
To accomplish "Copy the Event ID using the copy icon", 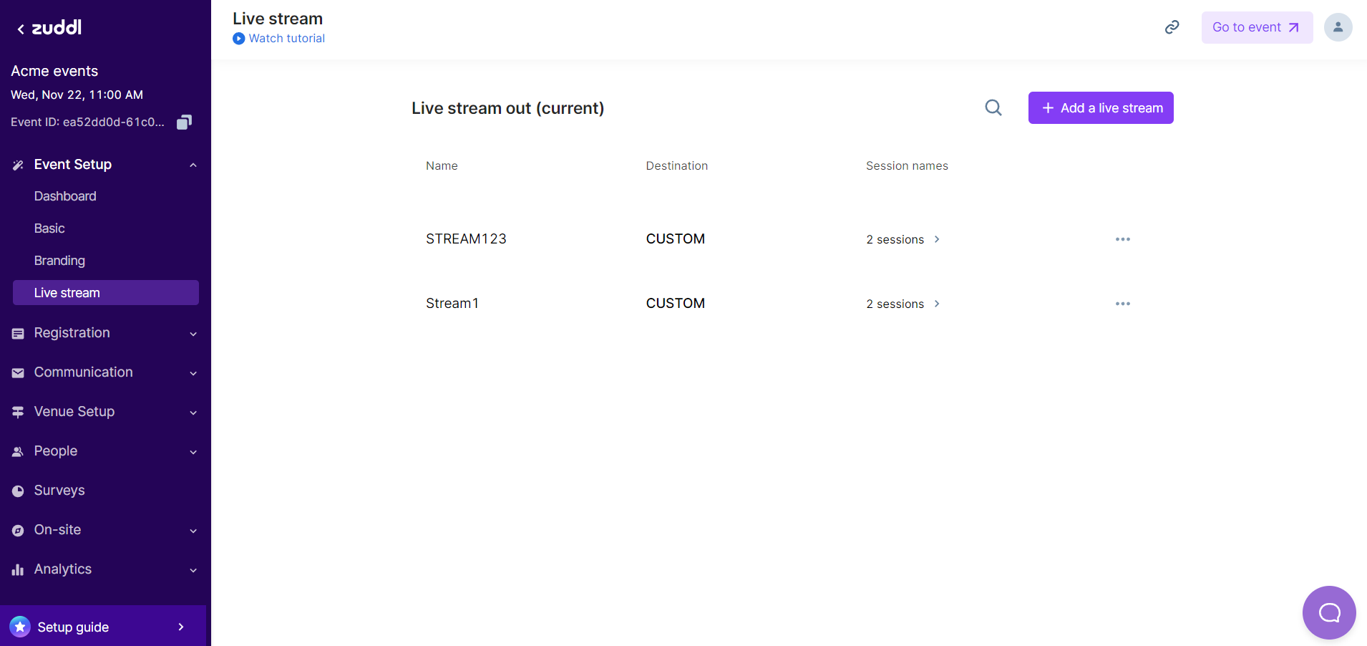I will (184, 122).
